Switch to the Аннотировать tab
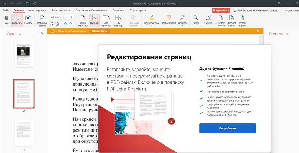The height and width of the screenshot is (153, 299). pyautogui.click(x=38, y=10)
